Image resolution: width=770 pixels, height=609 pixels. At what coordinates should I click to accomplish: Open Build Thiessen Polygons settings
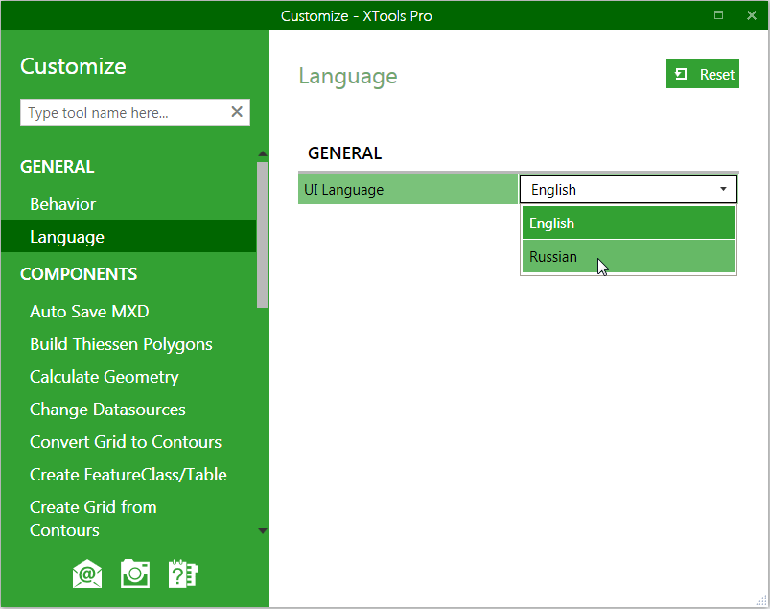pos(121,344)
